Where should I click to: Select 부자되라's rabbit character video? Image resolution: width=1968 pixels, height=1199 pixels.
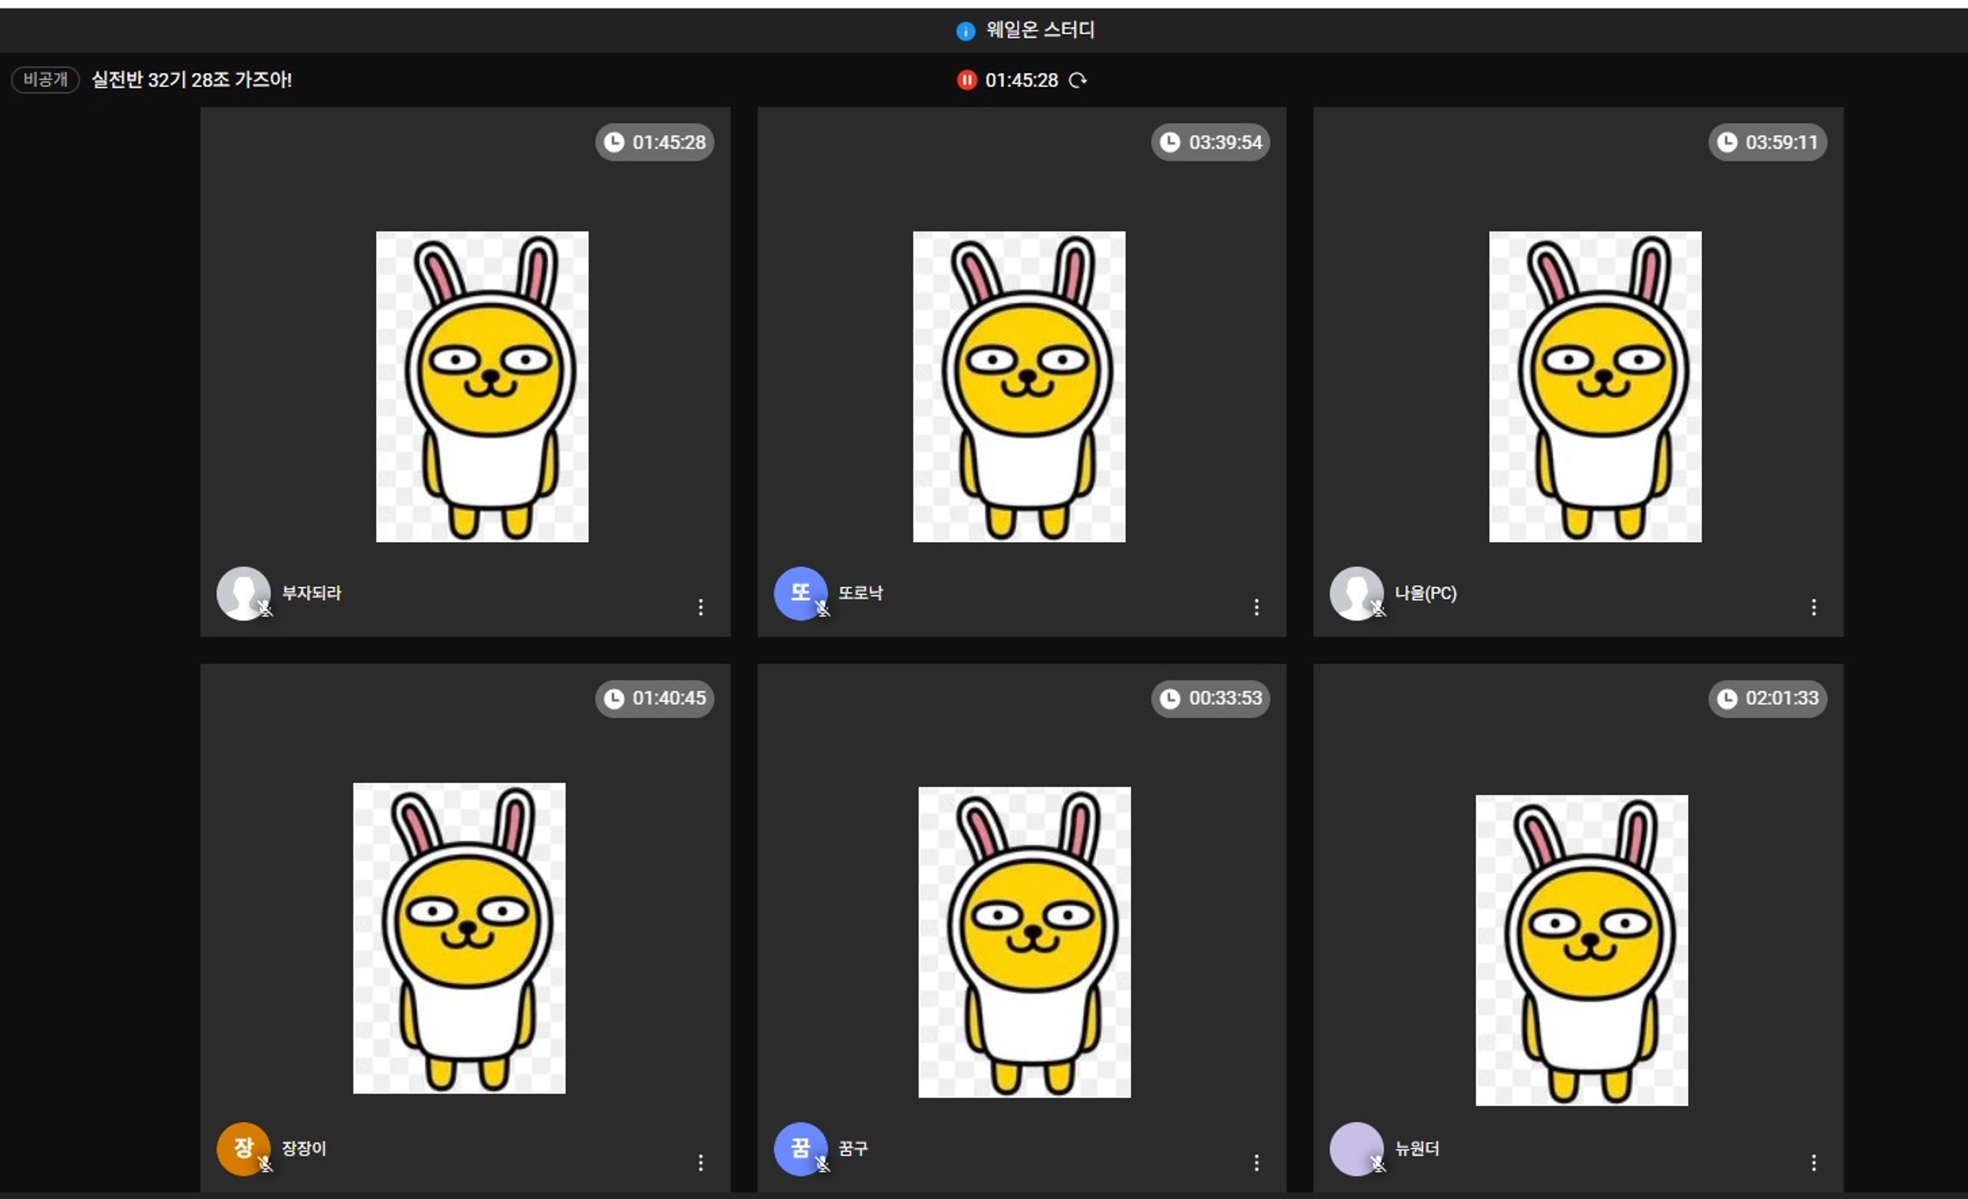(482, 386)
